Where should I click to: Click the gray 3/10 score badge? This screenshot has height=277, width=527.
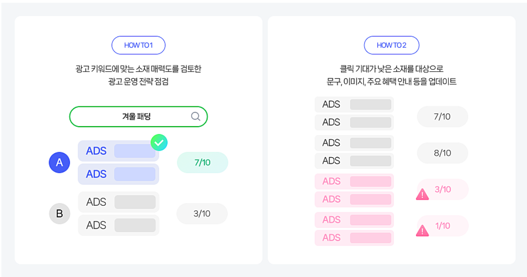[202, 214]
